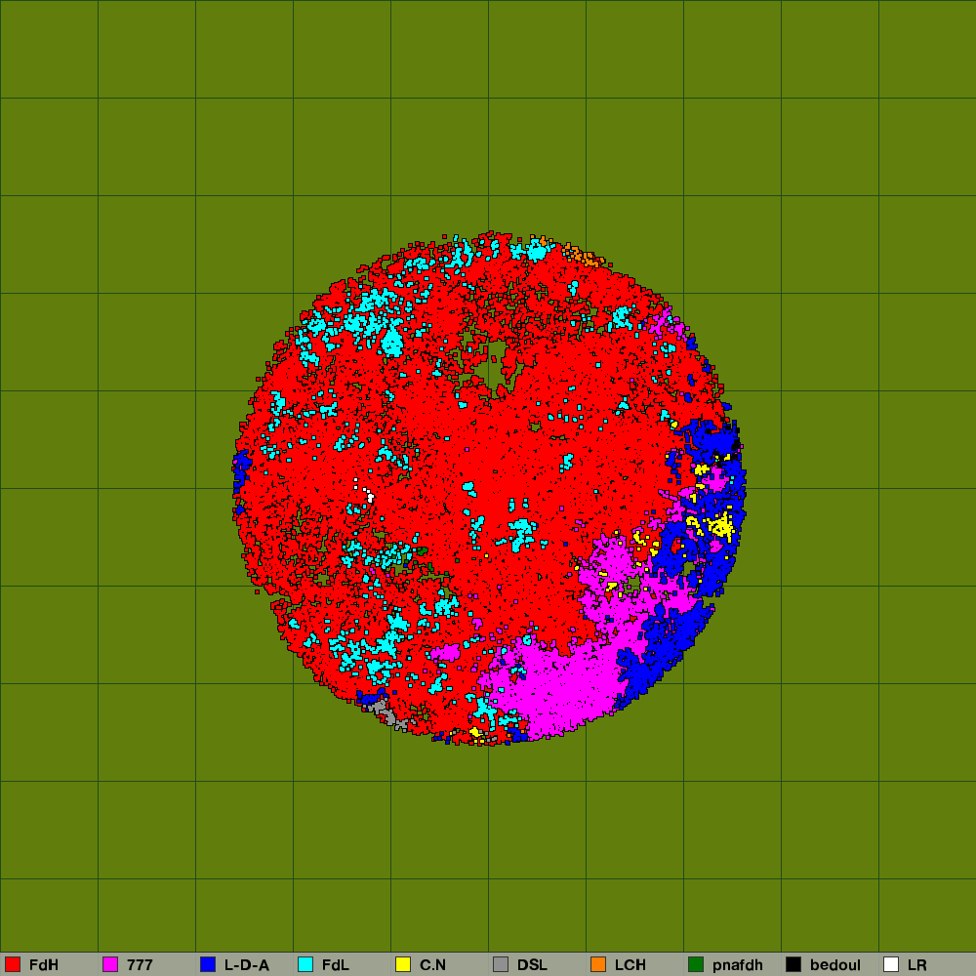Select the L-D-A legend label
The image size is (976, 976).
pos(247,965)
